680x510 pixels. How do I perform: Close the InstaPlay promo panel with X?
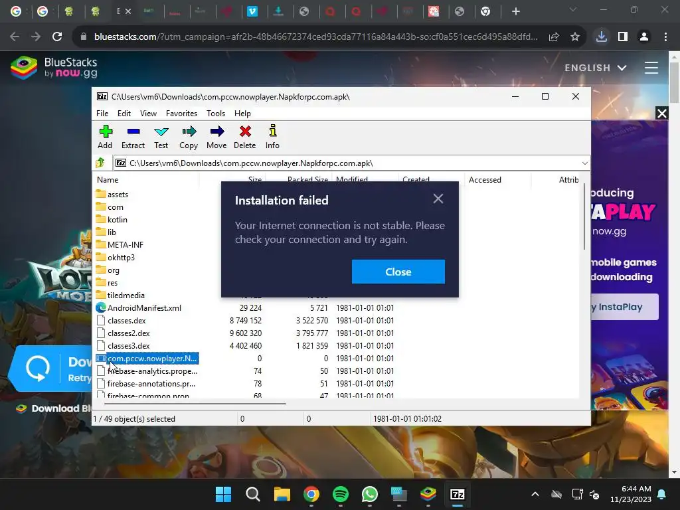click(x=662, y=114)
